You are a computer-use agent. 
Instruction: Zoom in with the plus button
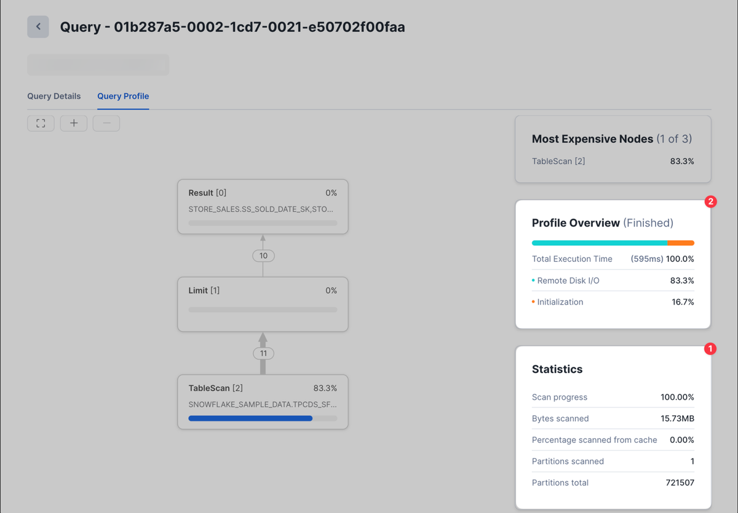click(74, 123)
